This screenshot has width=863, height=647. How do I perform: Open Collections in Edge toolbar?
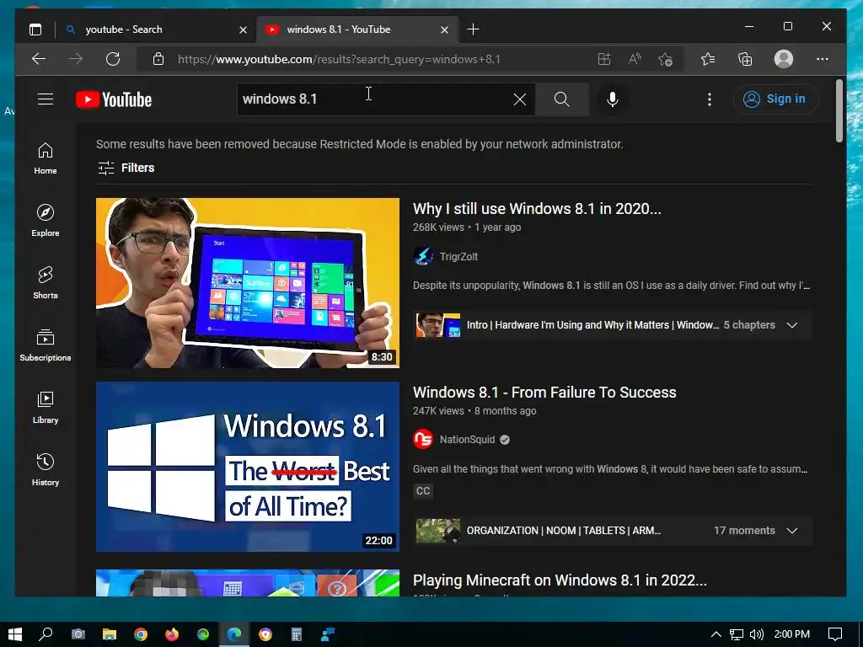(745, 59)
